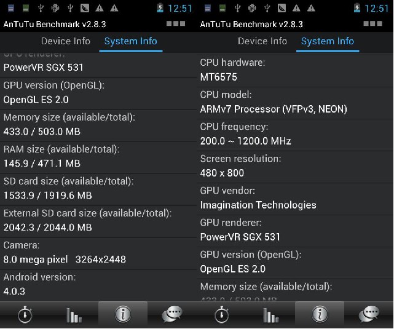
Task: Tap blue notification icon in left status bar
Action: click(x=11, y=9)
